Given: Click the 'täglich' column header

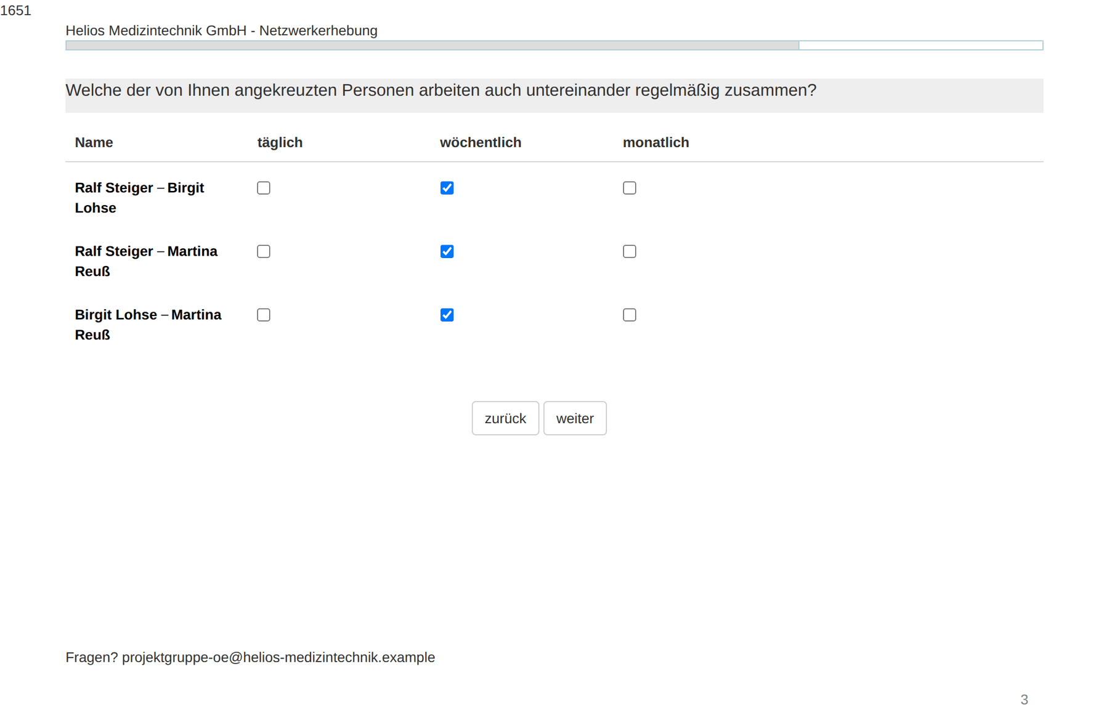Looking at the screenshot, I should (x=280, y=142).
